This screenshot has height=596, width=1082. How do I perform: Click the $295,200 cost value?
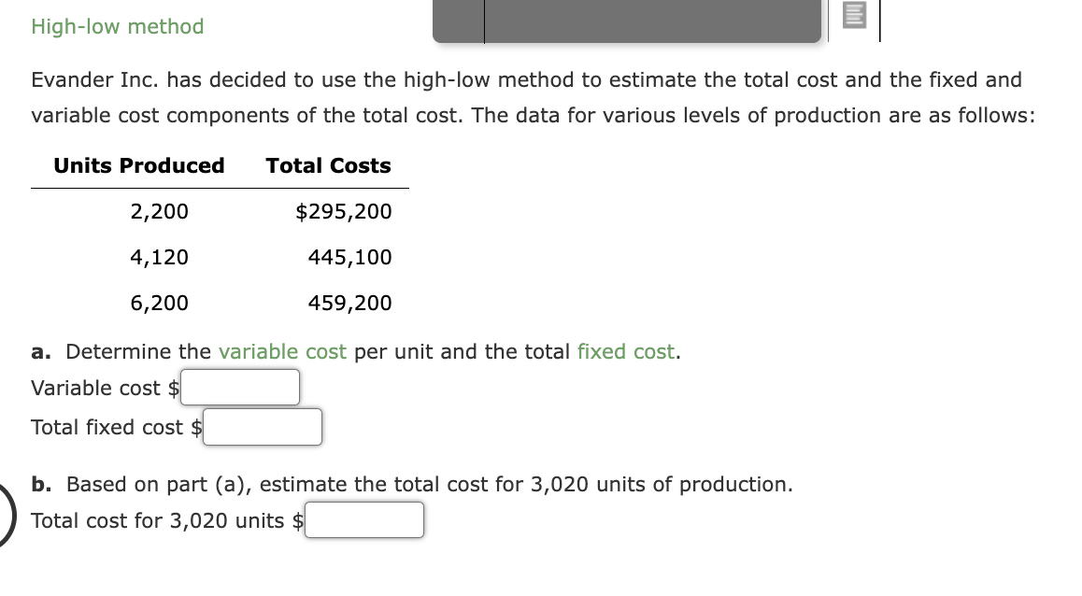coord(344,212)
